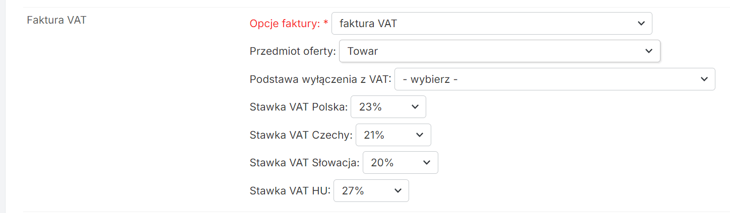Click the chevron arrow beside 20%
Screen dimensions: 730x213
tap(427, 163)
